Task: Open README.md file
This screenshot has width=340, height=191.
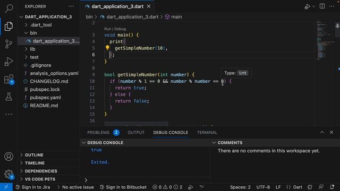Action: [x=44, y=106]
